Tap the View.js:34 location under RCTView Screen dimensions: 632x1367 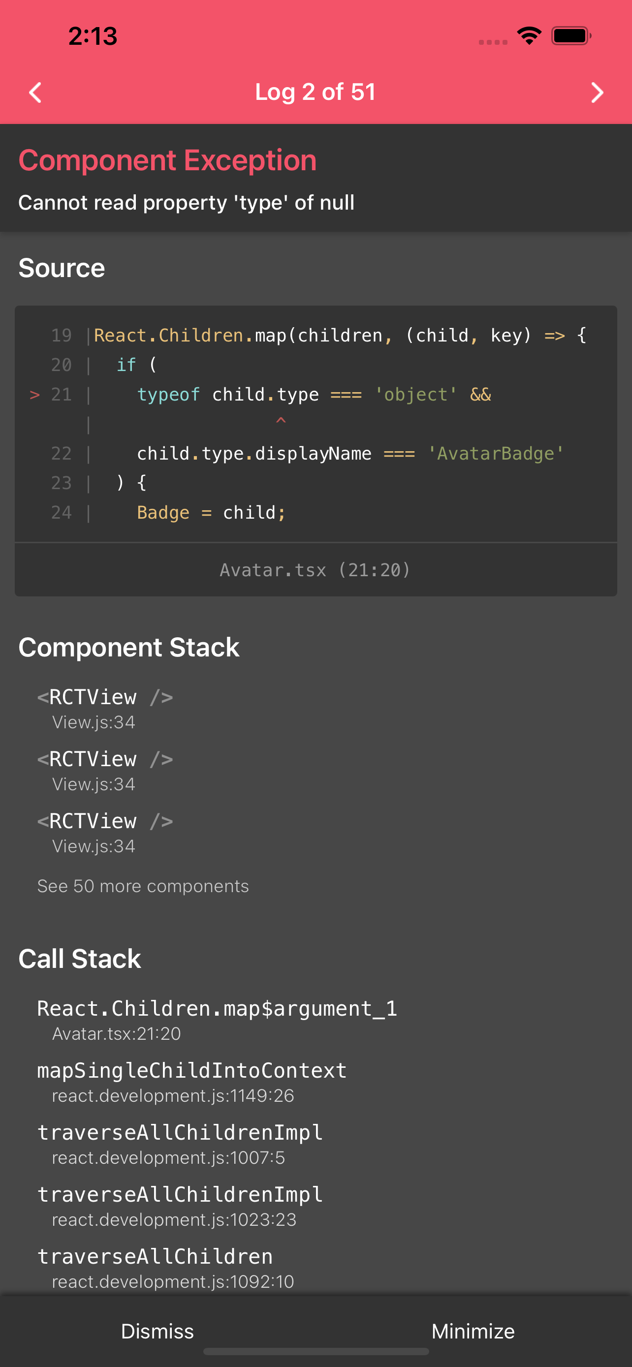(x=94, y=722)
